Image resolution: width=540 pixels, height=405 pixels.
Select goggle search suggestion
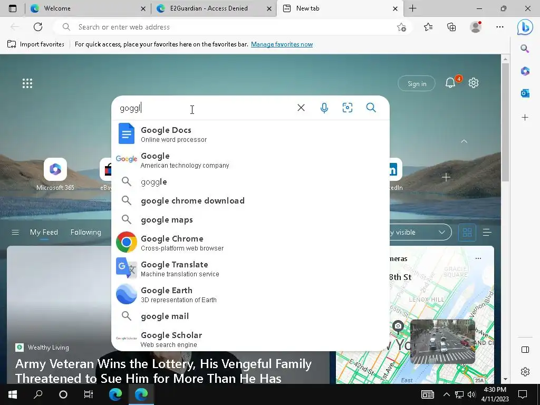250,182
